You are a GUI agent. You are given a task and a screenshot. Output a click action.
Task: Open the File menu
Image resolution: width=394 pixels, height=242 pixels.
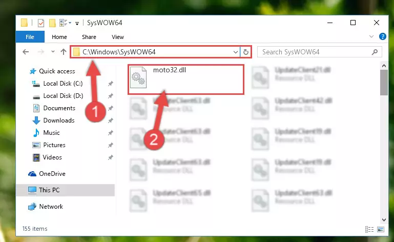coord(30,37)
